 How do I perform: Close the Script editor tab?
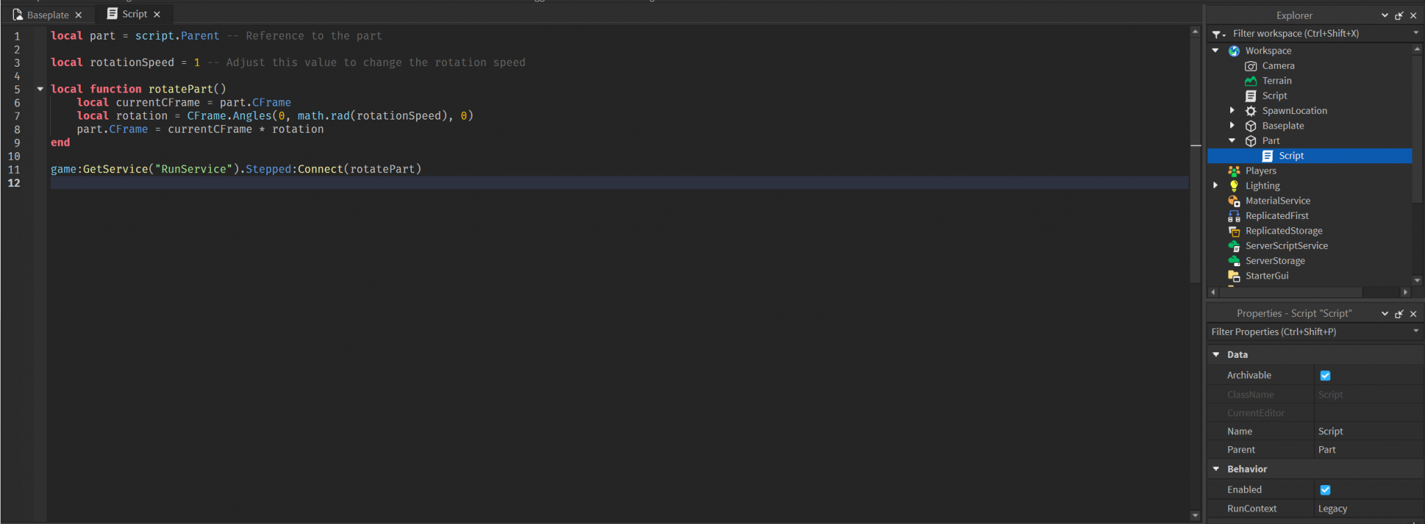click(x=157, y=15)
